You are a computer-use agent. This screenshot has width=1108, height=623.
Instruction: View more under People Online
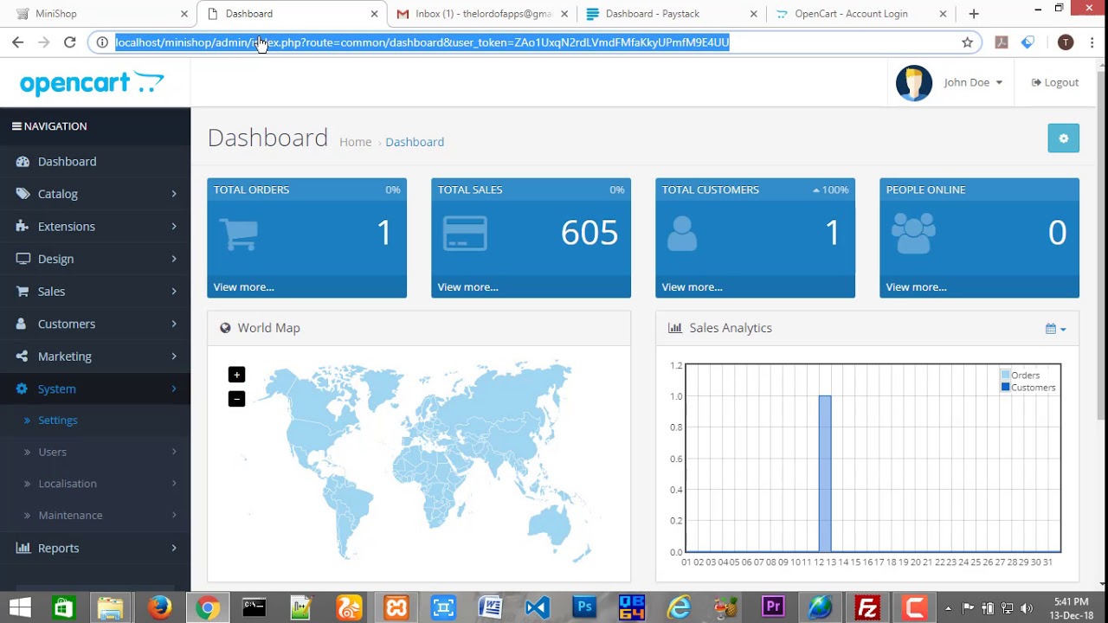pyautogui.click(x=917, y=287)
